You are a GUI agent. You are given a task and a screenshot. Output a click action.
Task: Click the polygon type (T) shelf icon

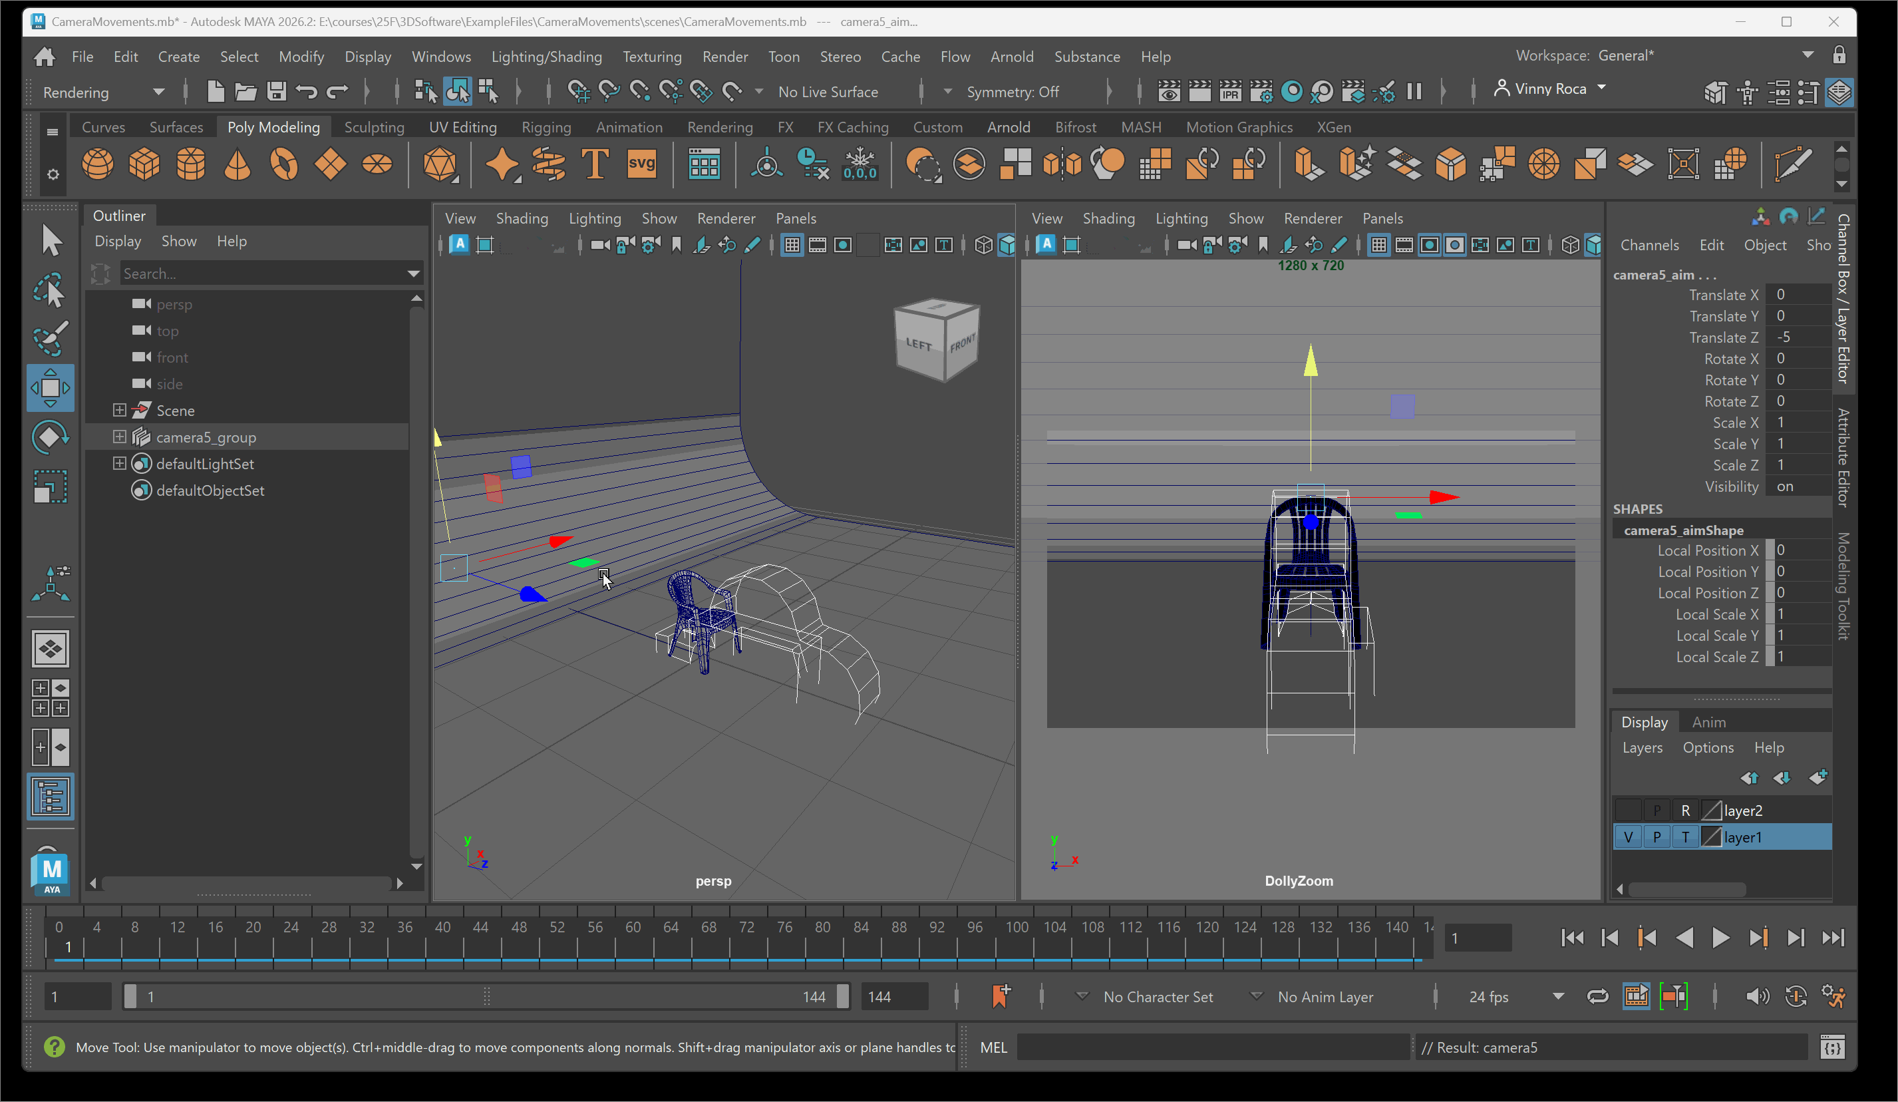click(594, 164)
